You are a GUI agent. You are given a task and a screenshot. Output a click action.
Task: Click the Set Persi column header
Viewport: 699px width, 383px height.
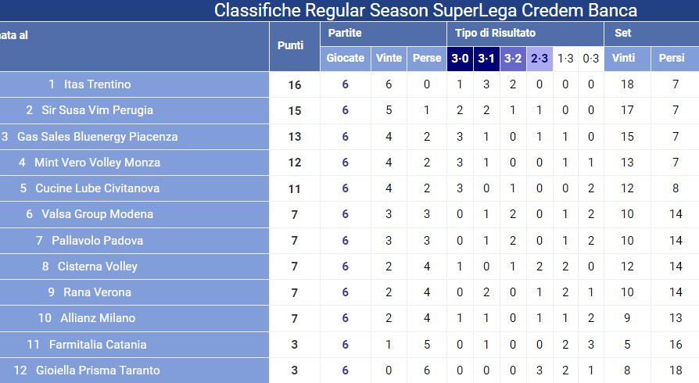[x=672, y=58]
